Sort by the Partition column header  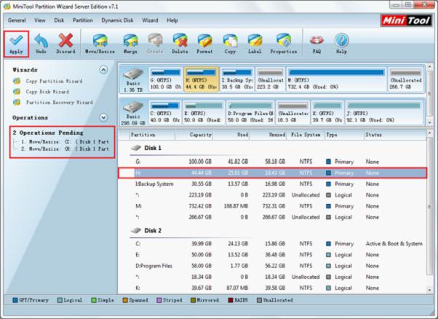click(x=152, y=135)
